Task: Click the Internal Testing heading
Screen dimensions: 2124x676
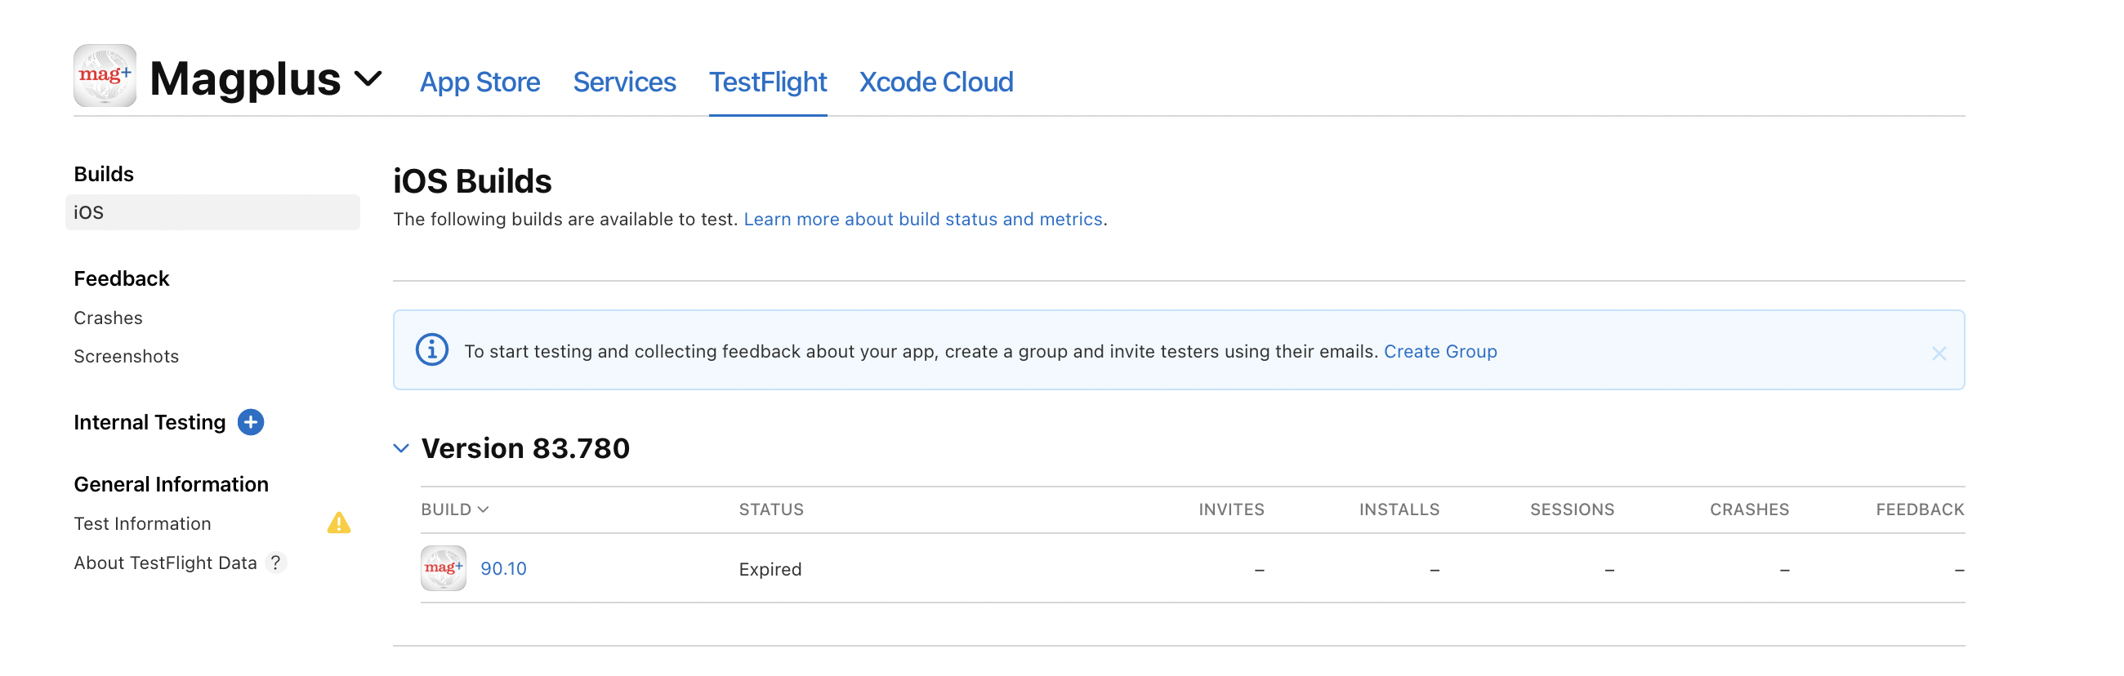Action: [x=149, y=423]
